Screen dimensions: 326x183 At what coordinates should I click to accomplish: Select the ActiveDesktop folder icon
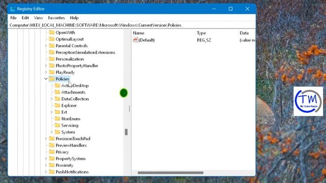tap(58, 85)
